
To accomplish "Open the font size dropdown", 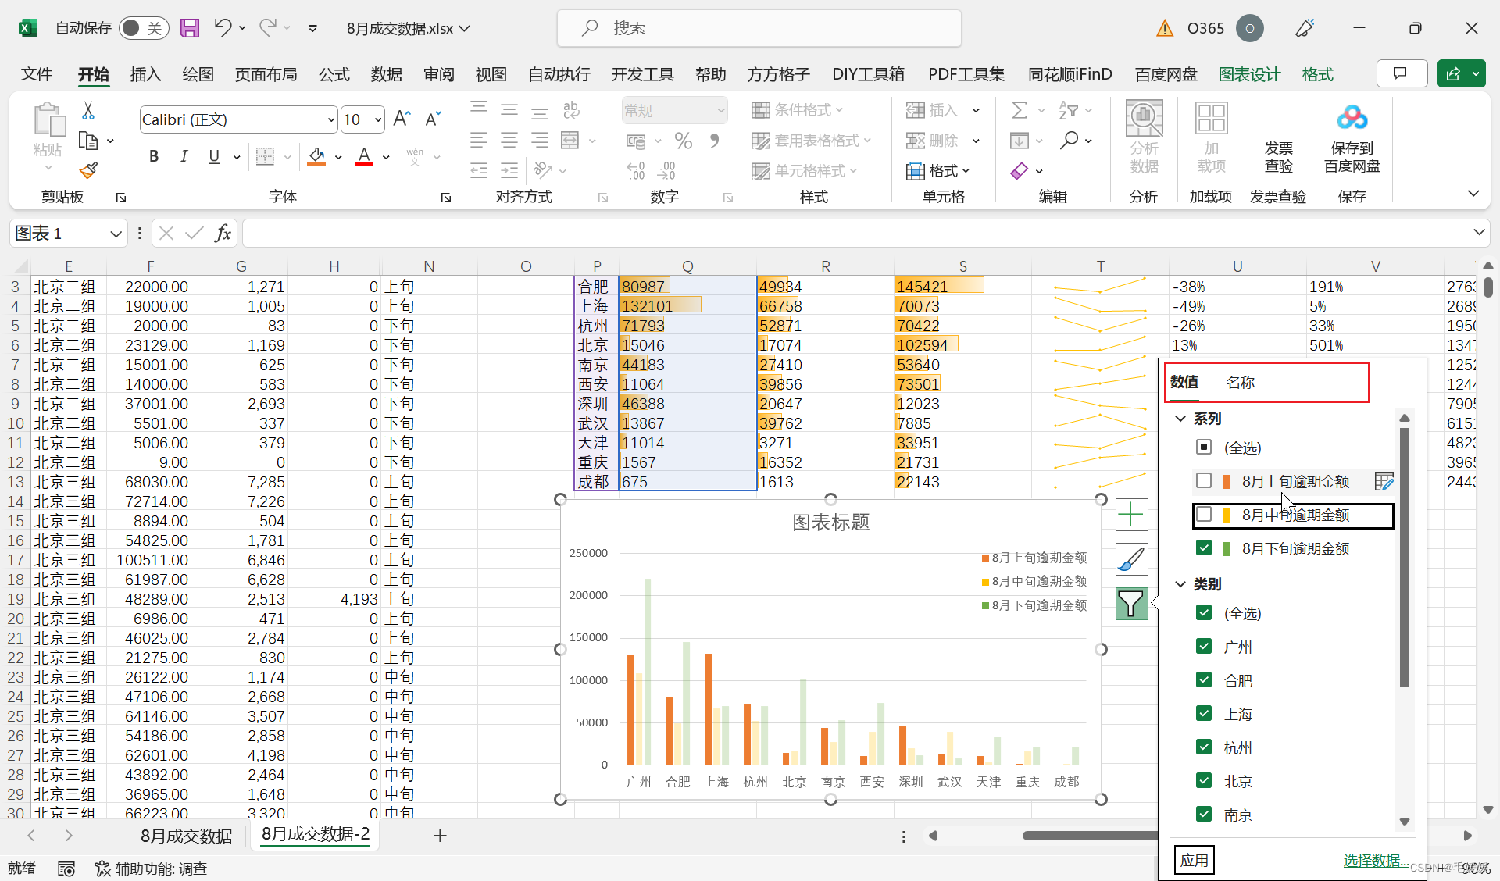I will pos(378,119).
